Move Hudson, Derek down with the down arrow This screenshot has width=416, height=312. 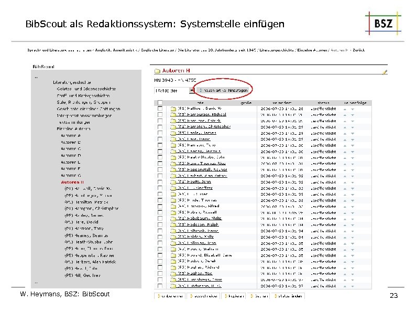(x=353, y=262)
